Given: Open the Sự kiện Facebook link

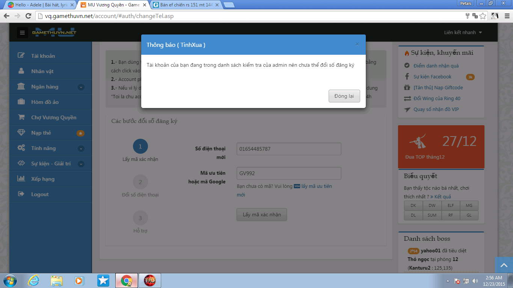Looking at the screenshot, I should click(x=432, y=77).
